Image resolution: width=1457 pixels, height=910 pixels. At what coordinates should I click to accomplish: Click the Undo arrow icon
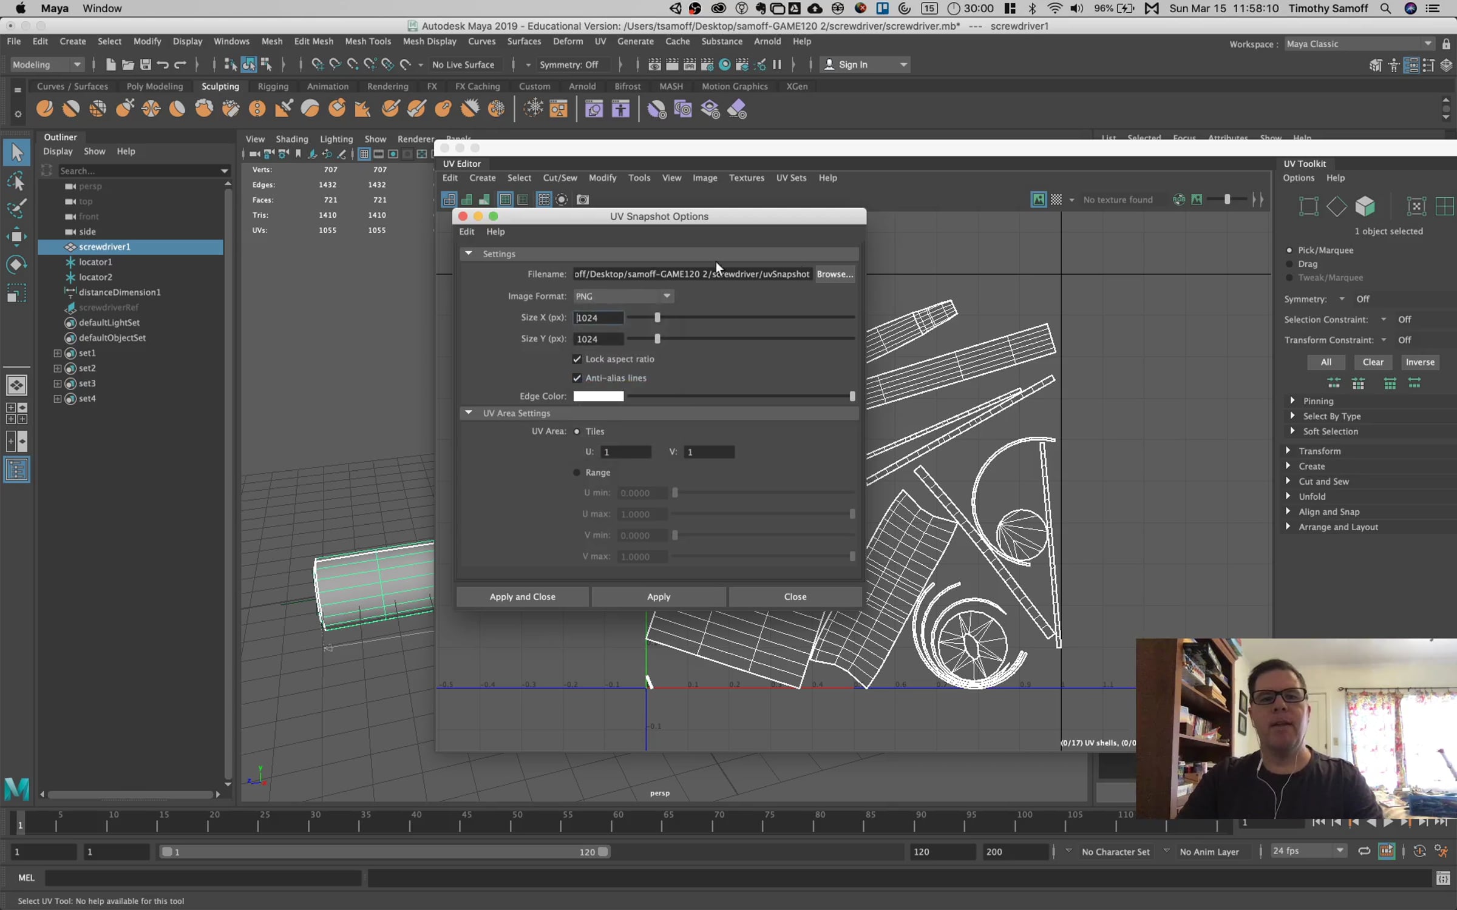pos(163,65)
